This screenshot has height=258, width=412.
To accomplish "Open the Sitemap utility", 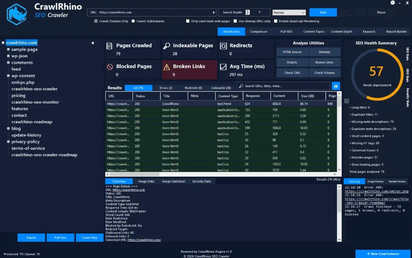I will [x=324, y=52].
